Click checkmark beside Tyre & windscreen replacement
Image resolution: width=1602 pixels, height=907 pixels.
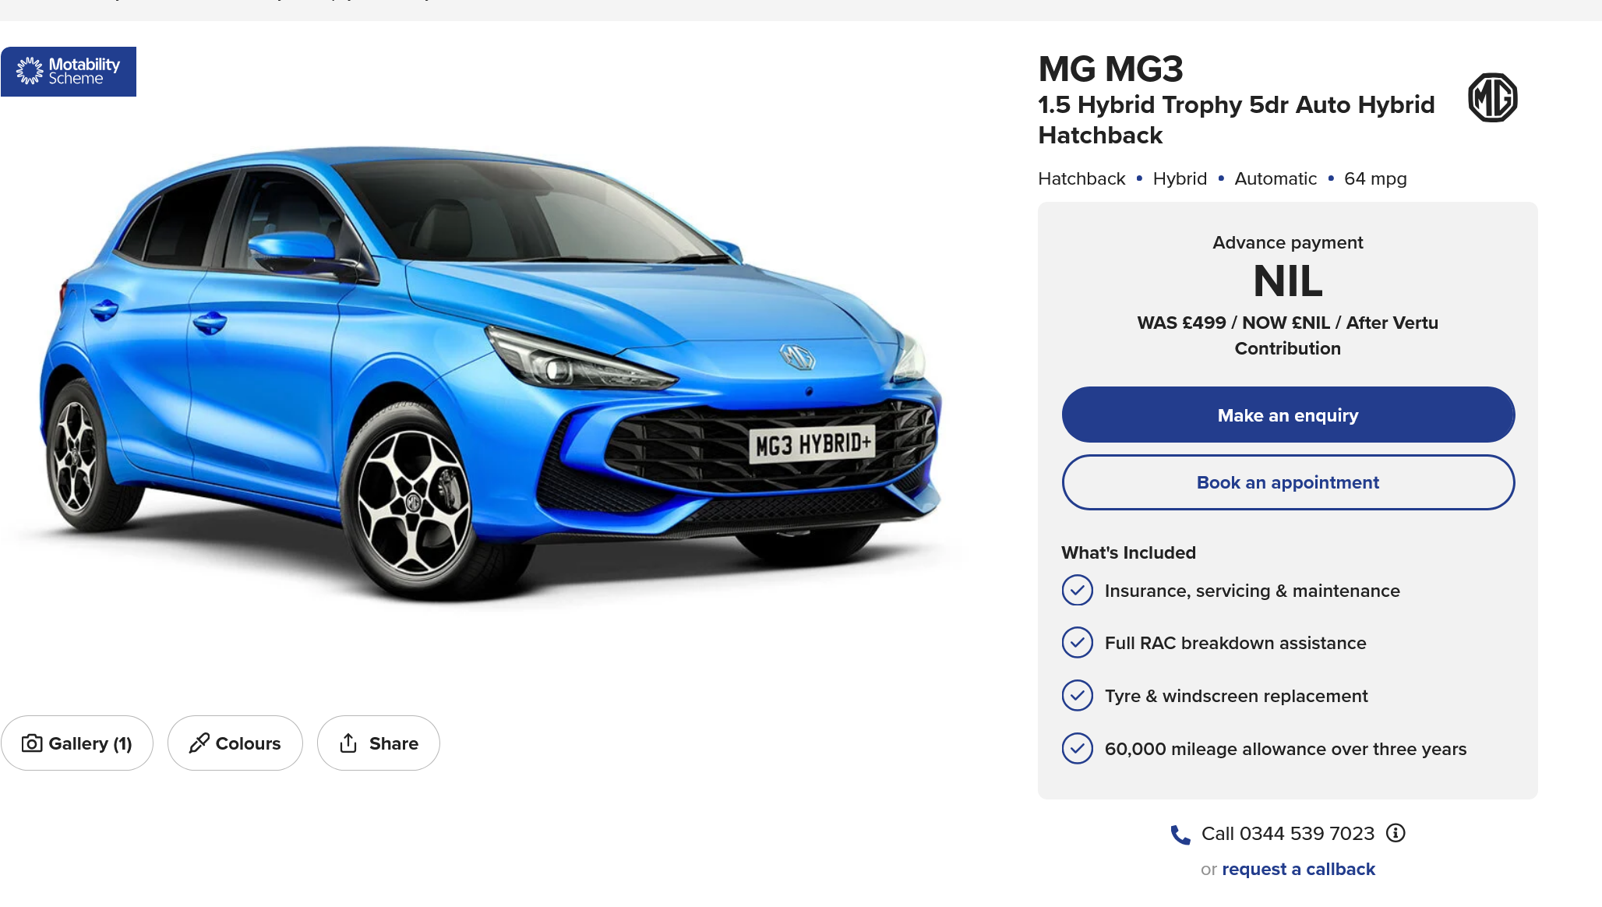click(1077, 696)
